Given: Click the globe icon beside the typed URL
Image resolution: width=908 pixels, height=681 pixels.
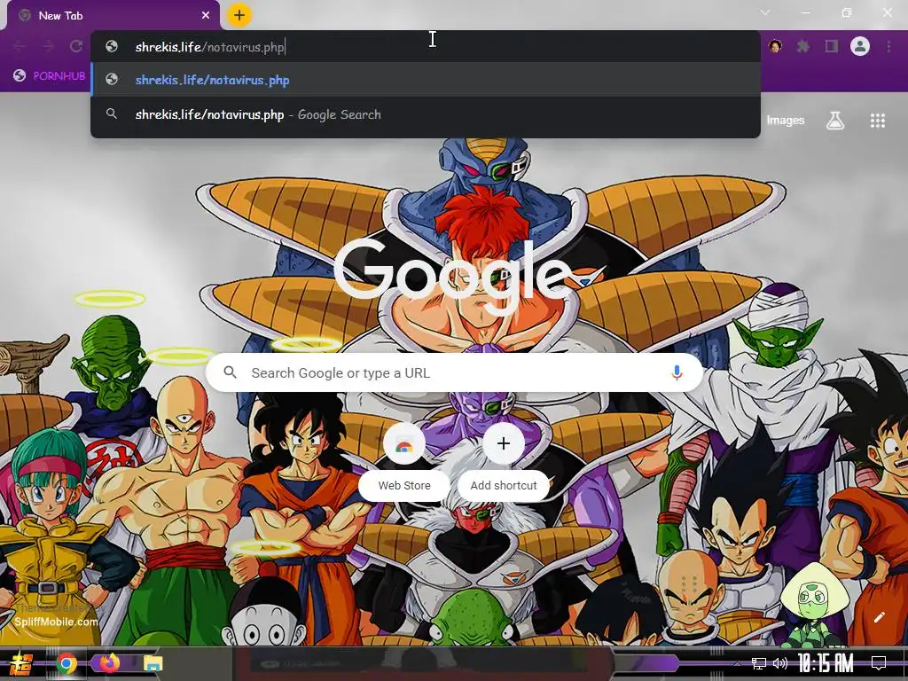Looking at the screenshot, I should 112,46.
